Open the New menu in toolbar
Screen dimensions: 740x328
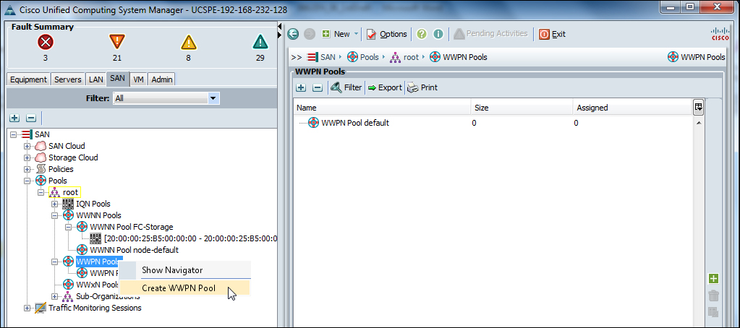340,34
